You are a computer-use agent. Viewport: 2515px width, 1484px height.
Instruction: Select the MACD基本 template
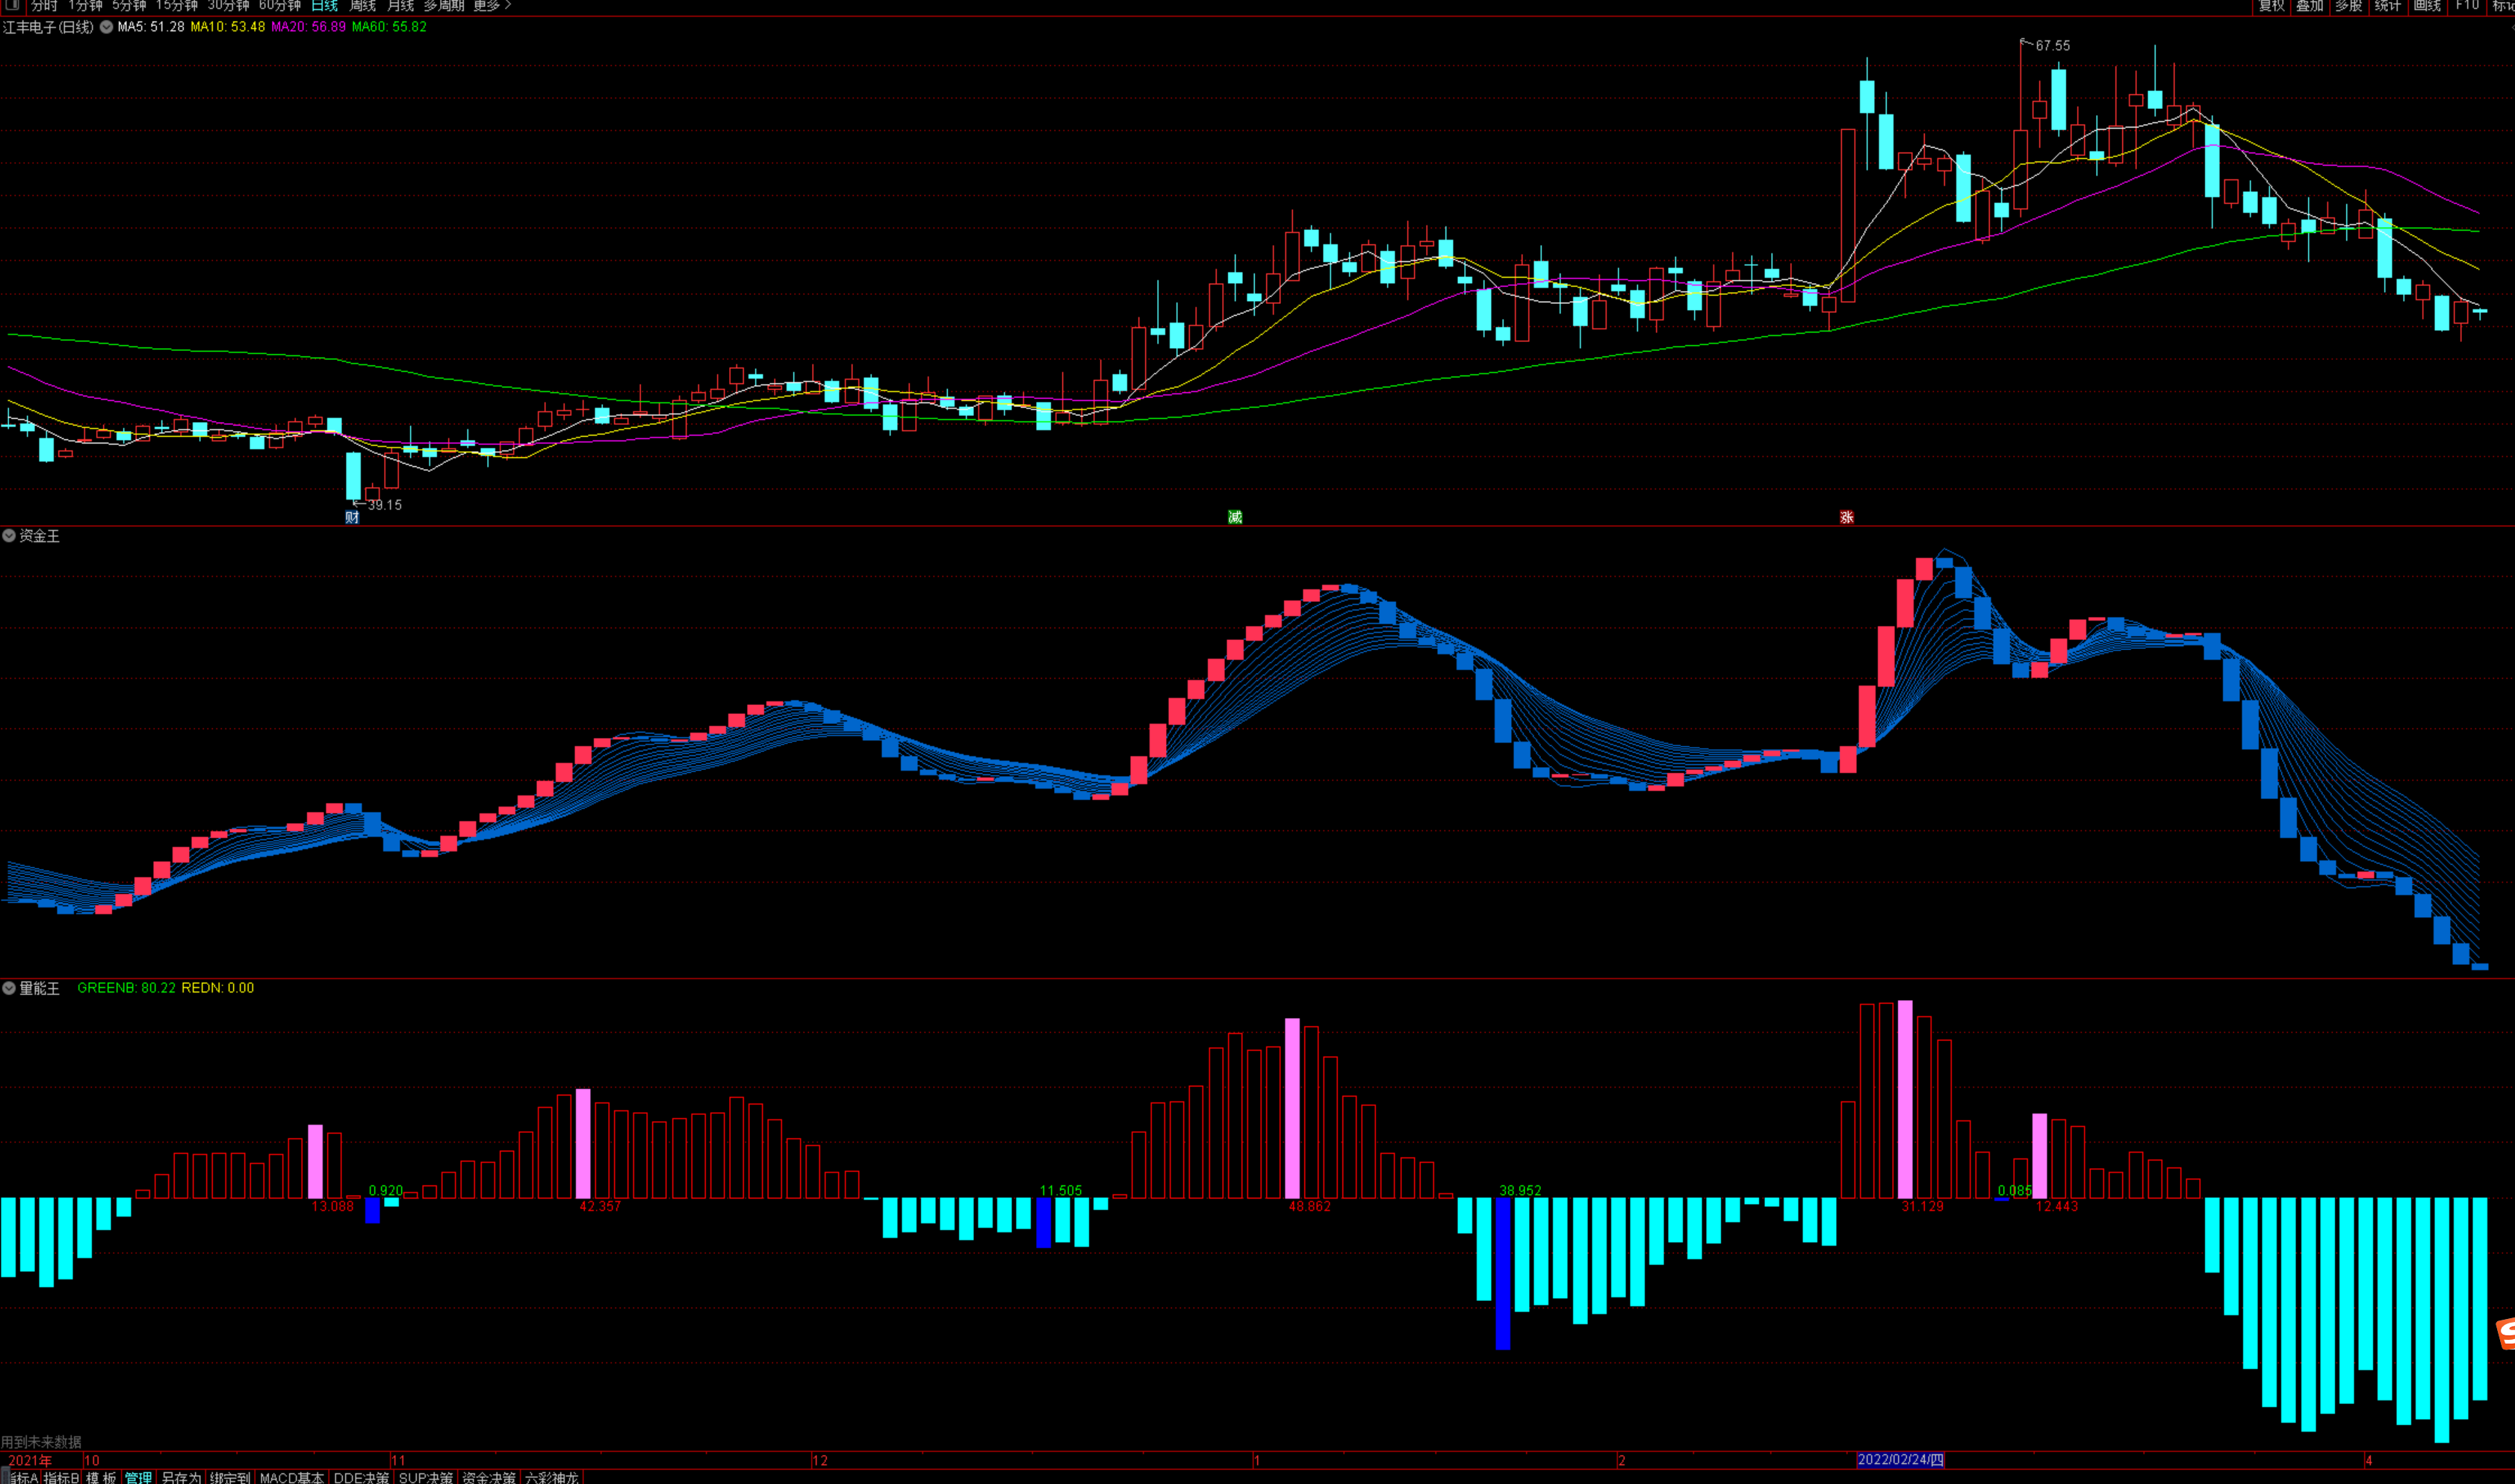pos(292,1477)
